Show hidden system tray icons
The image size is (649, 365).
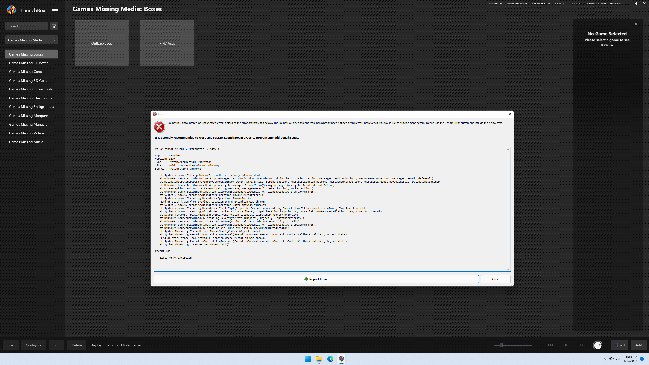pos(604,359)
